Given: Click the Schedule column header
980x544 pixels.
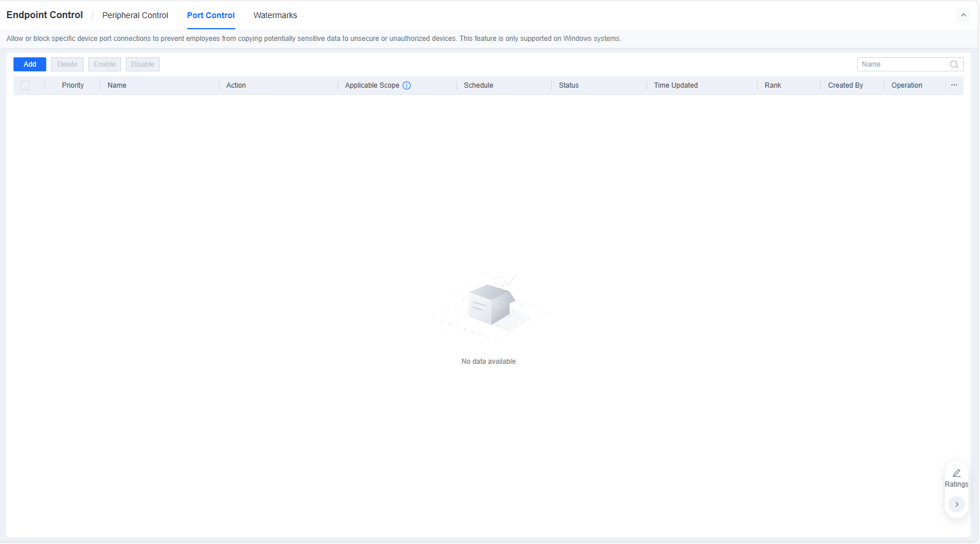Looking at the screenshot, I should point(479,85).
